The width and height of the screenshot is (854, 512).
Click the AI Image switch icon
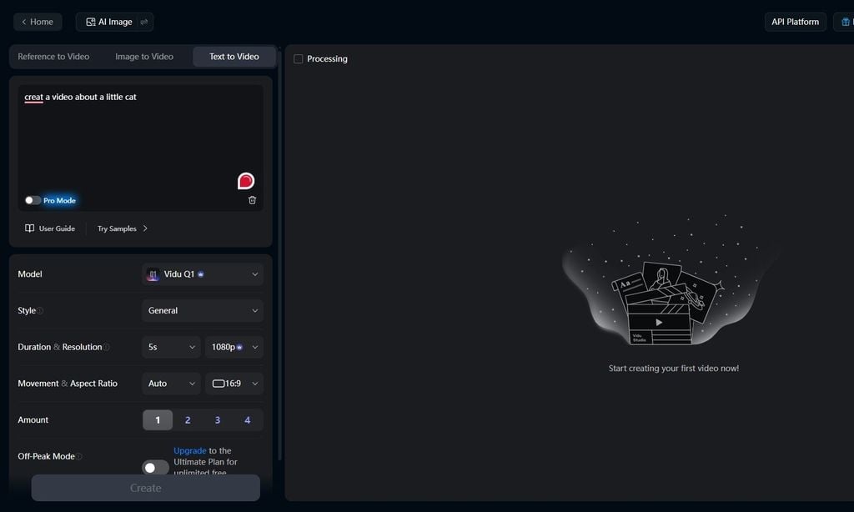[x=143, y=22]
